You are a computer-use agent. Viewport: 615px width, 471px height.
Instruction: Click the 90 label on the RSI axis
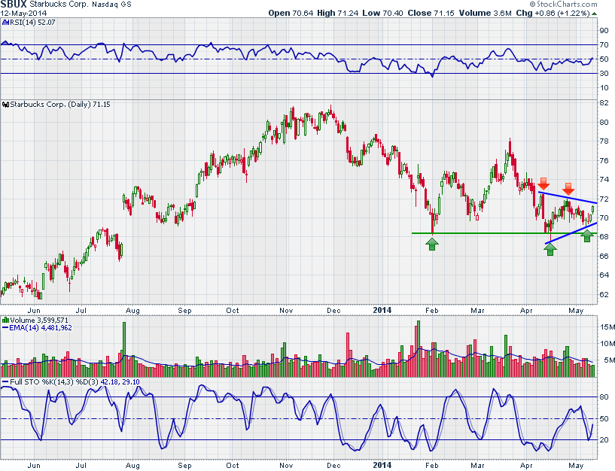click(604, 31)
